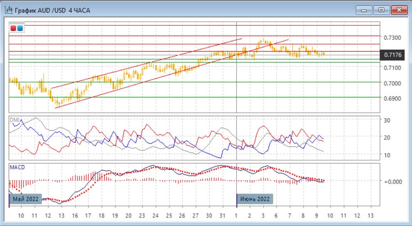Select the Июнь 2022 month marker
Viewport: 412px width, 226px height.
point(255,199)
